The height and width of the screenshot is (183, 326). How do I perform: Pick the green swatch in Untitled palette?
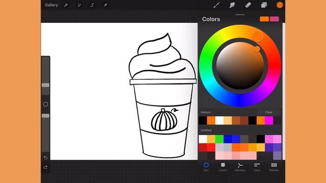pyautogui.click(x=220, y=139)
